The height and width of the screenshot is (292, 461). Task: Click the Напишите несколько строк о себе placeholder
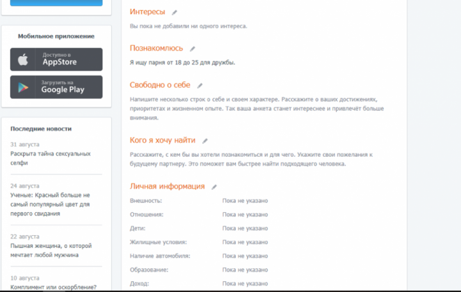257,109
